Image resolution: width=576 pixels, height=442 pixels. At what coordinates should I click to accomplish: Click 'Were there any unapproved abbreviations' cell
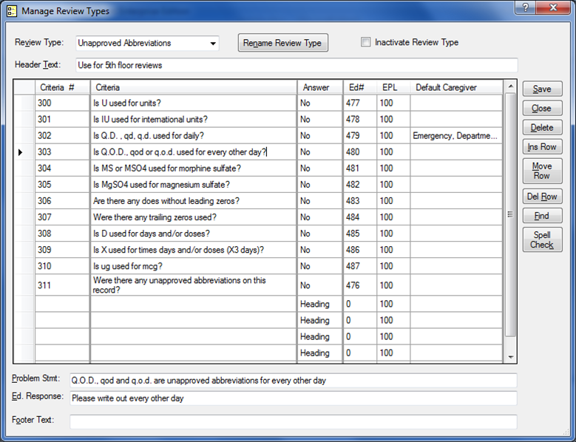(193, 285)
